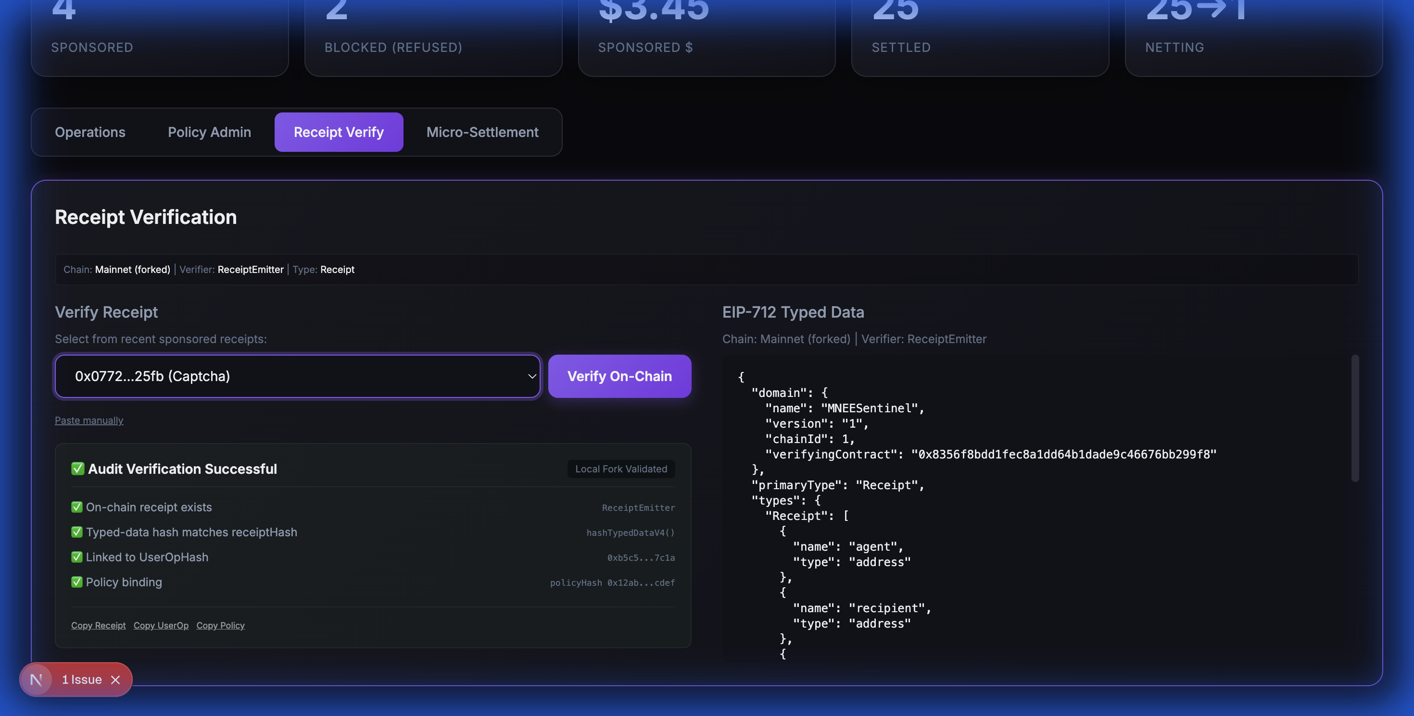Click the Copy Receipt link
Image resolution: width=1414 pixels, height=716 pixels.
(x=98, y=626)
